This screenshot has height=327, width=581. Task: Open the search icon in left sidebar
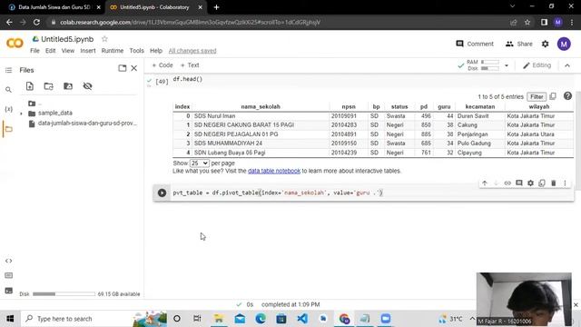tap(8, 90)
